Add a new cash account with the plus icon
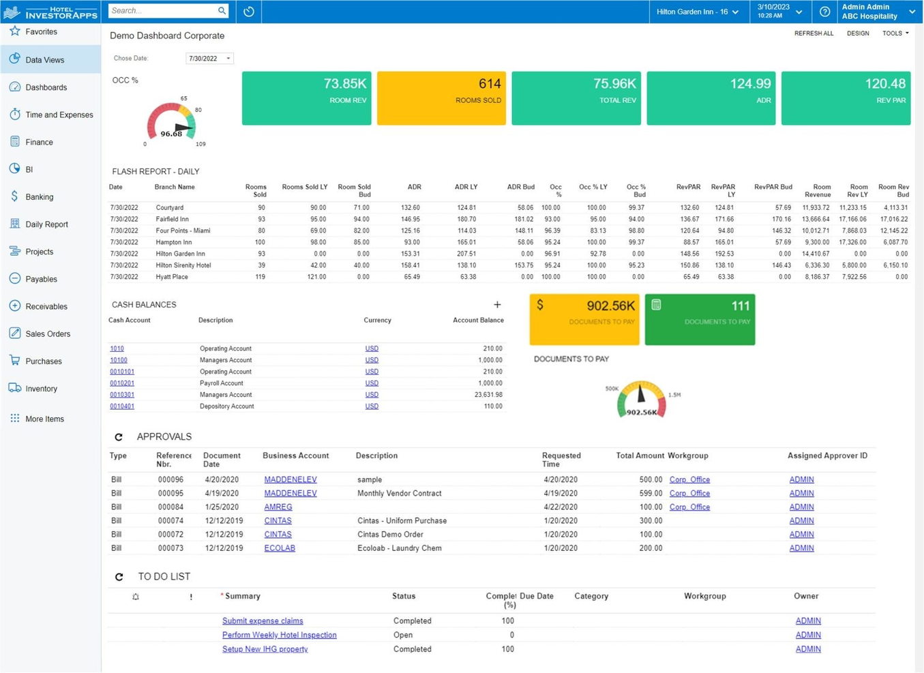924x673 pixels. [497, 305]
